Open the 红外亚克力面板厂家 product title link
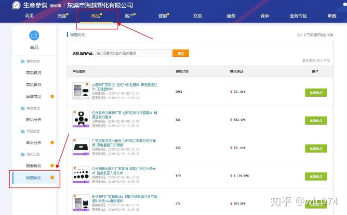The height and width of the screenshot is (215, 347). click(x=125, y=114)
